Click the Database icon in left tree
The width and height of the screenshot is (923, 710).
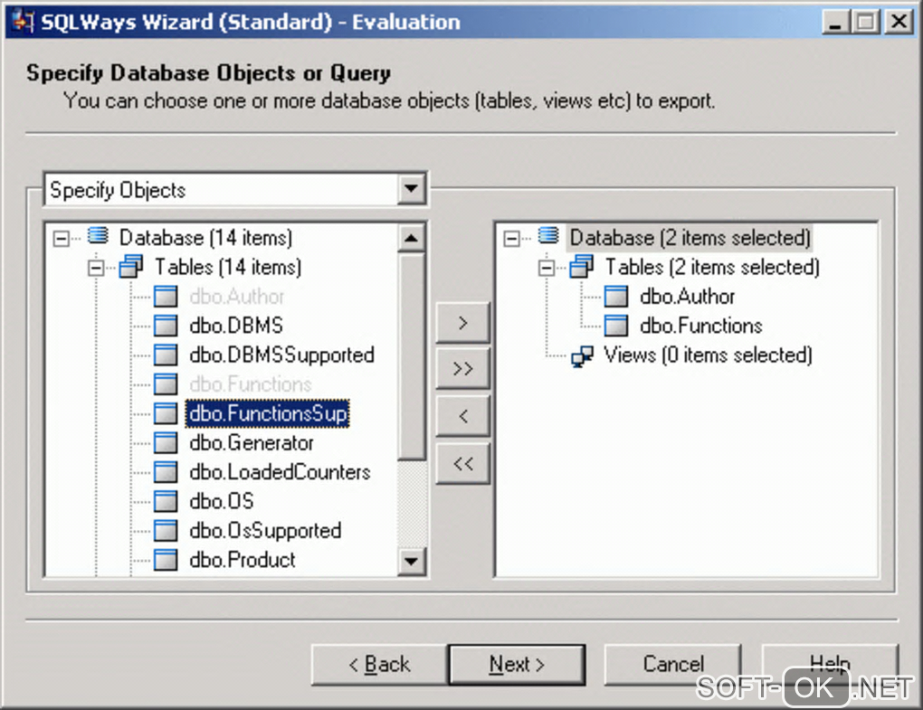[99, 236]
